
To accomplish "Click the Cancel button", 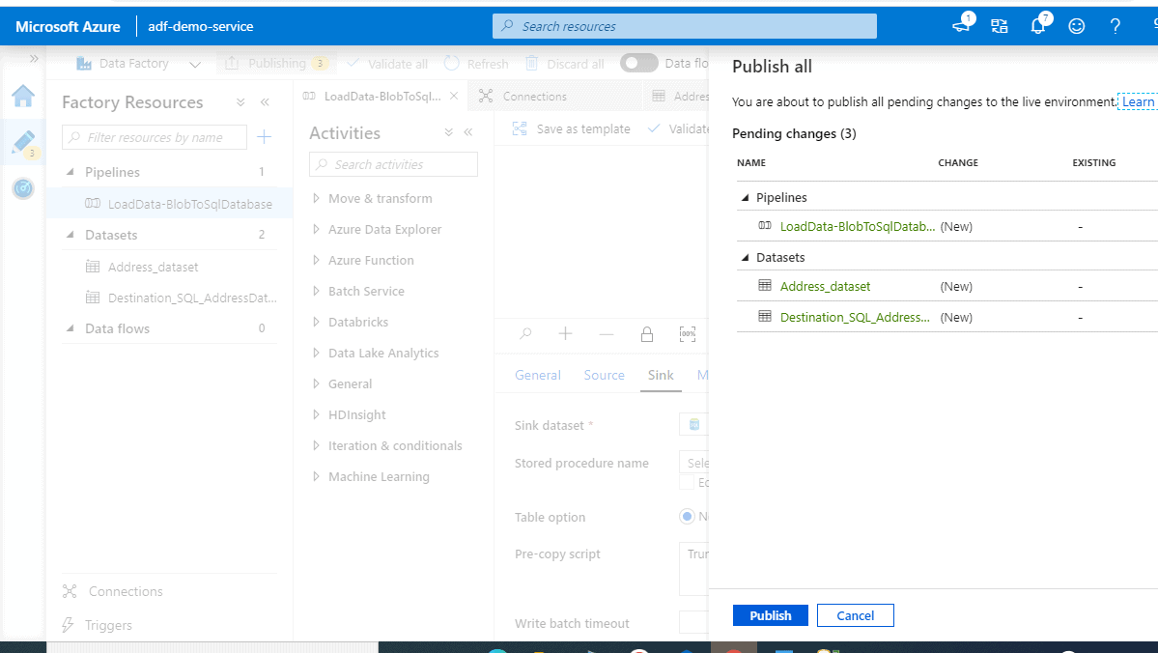I will click(855, 615).
